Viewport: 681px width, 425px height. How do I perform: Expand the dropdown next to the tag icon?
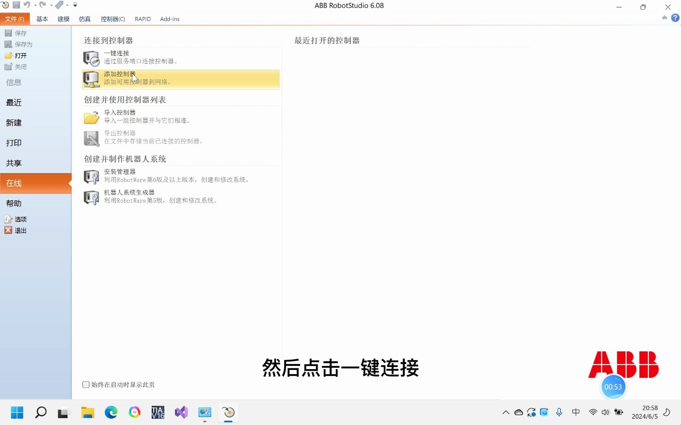67,6
